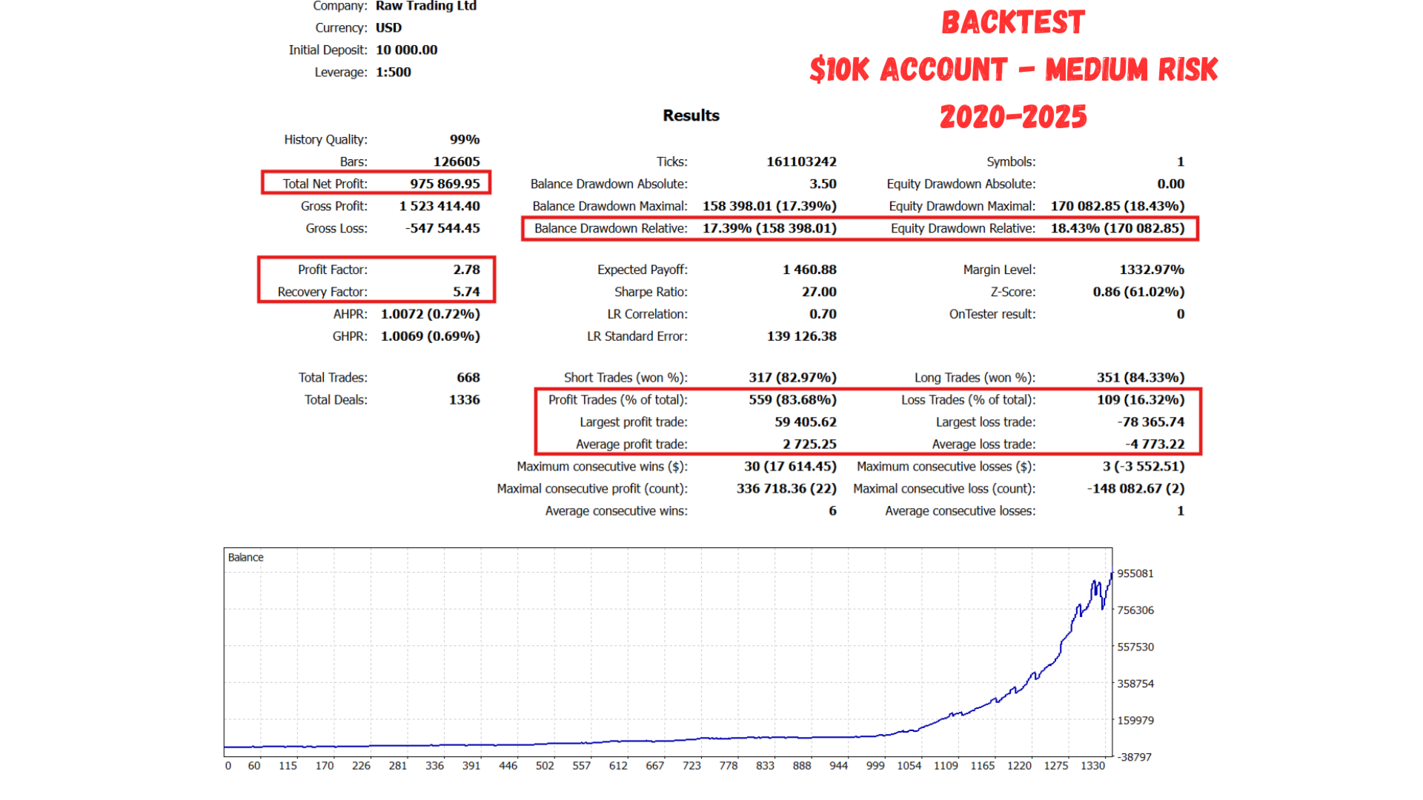1423x800 pixels.
Task: Click the 667 x-axis tick label
Action: (x=655, y=766)
